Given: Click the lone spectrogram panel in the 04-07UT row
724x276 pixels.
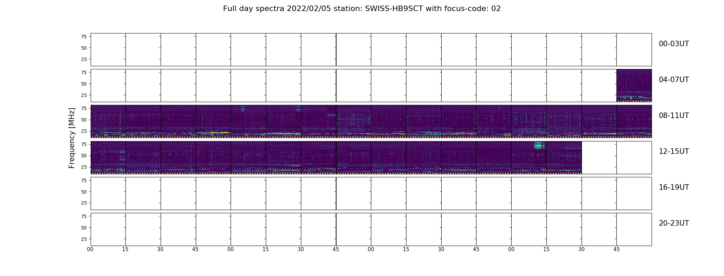Looking at the screenshot, I should 634,86.
